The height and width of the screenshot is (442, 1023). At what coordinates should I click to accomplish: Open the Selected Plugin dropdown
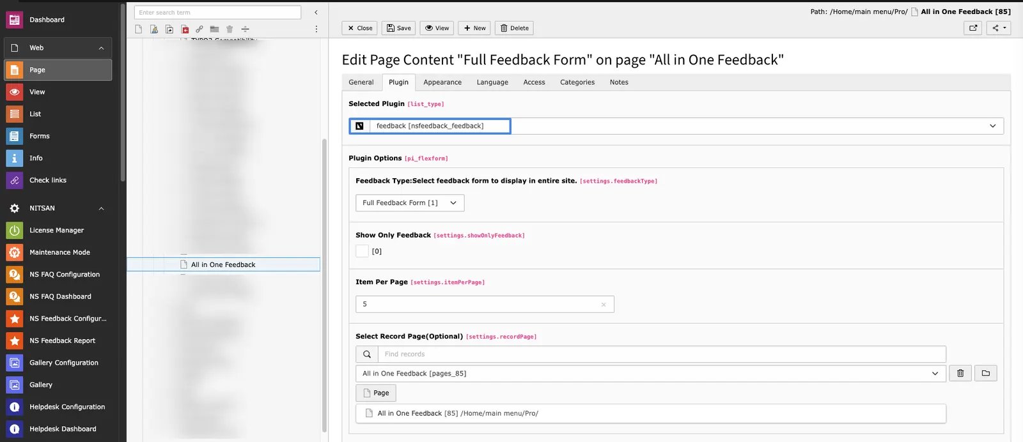pos(676,126)
